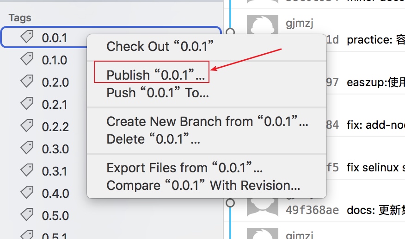Click the commit graph node near 49f368ae
This screenshot has height=239, width=405.
[x=230, y=203]
